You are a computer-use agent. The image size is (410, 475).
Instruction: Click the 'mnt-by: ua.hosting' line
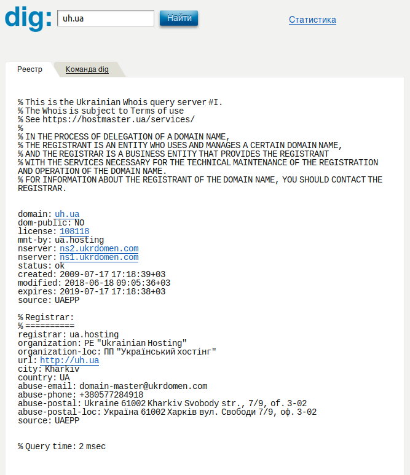(61, 240)
